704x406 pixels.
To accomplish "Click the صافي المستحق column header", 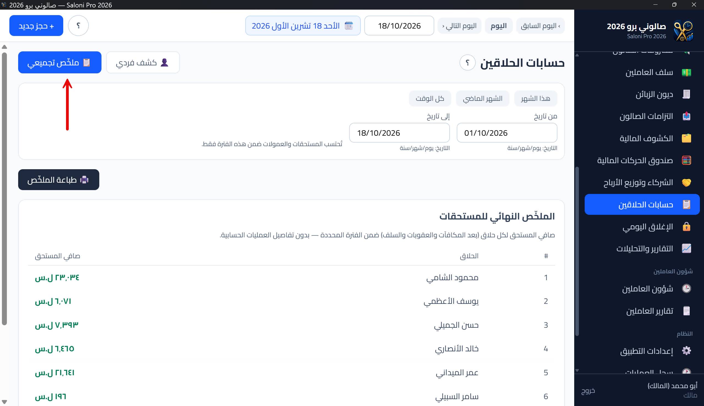I will 57,256.
